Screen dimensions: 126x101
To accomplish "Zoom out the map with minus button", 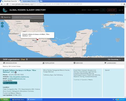I will 2,26.
